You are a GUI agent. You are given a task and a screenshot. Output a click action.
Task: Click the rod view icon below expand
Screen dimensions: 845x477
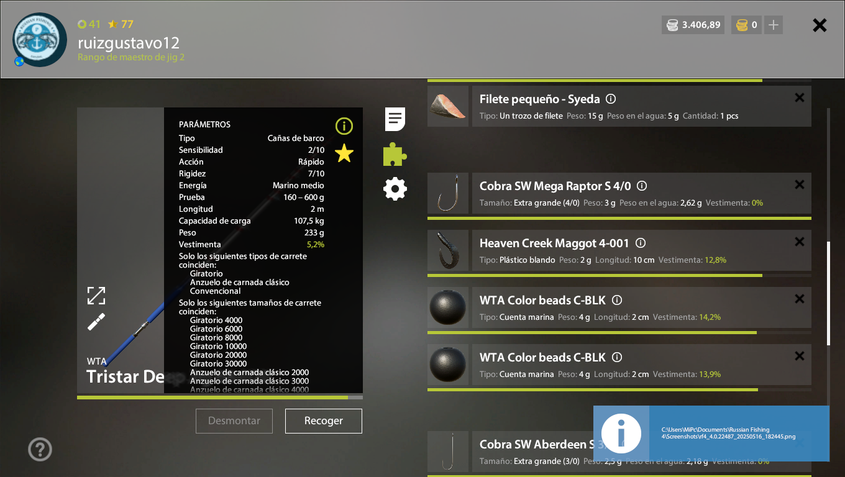[x=96, y=322]
